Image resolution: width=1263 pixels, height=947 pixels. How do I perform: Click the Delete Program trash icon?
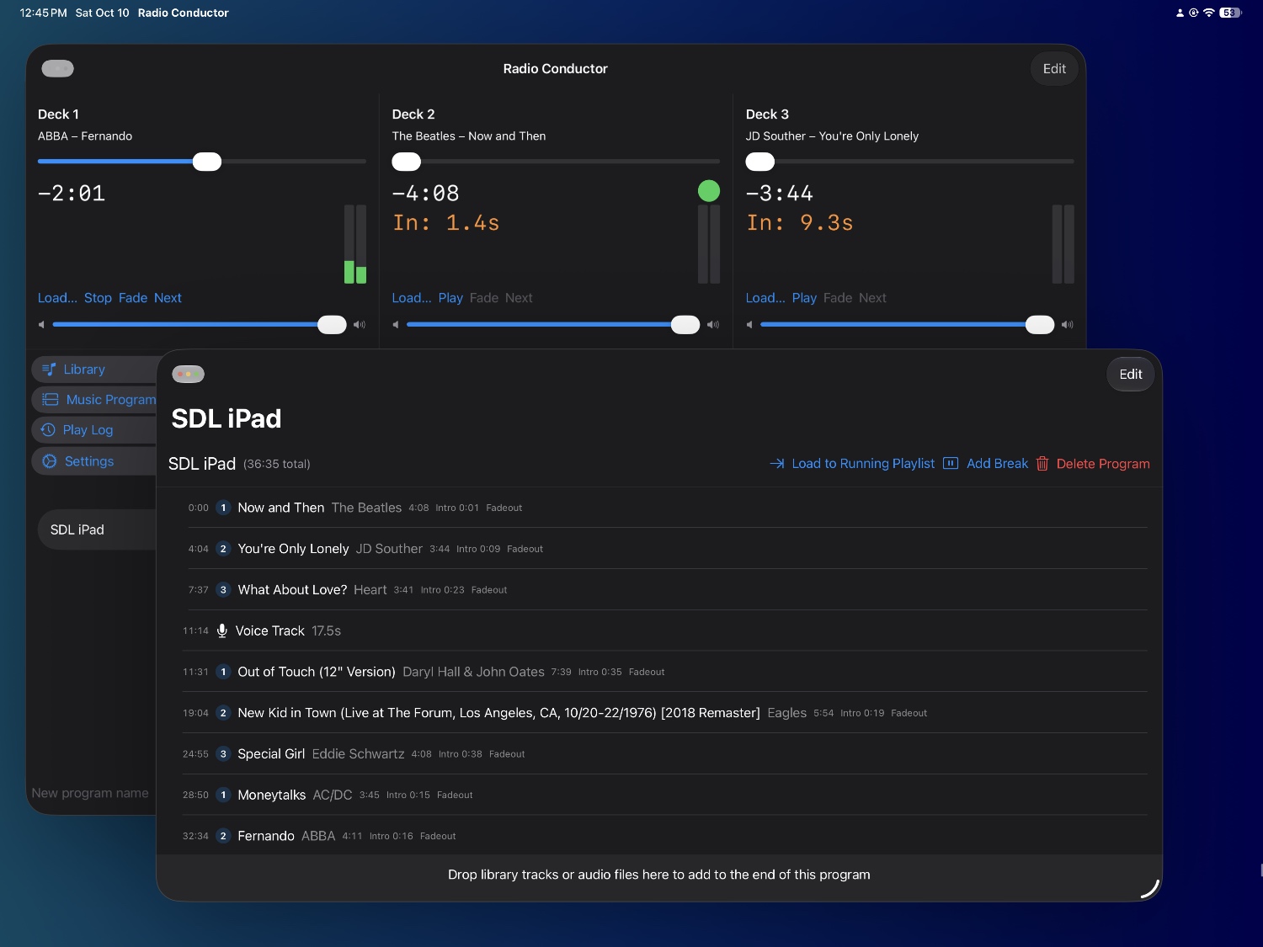[x=1042, y=464]
